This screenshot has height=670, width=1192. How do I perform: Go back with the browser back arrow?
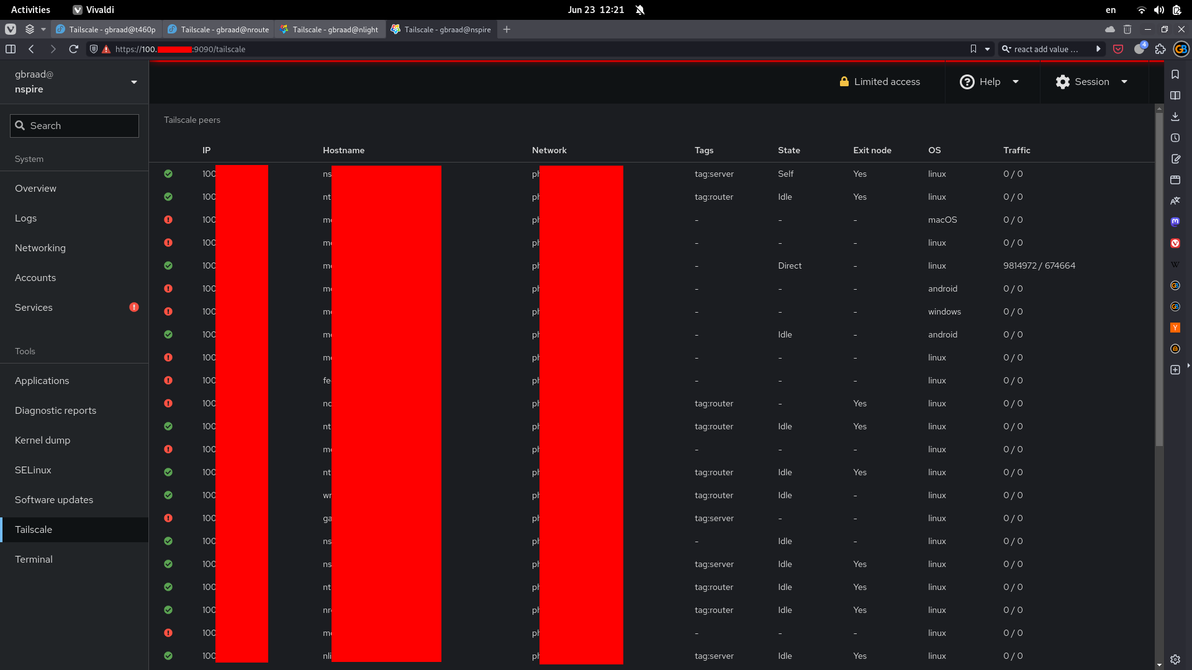tap(31, 49)
